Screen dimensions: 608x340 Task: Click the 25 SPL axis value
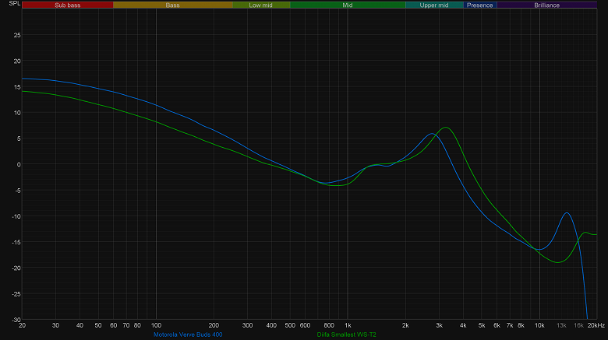coord(17,35)
